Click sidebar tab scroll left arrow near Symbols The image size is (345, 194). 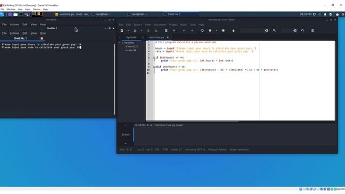pyautogui.click(x=120, y=37)
